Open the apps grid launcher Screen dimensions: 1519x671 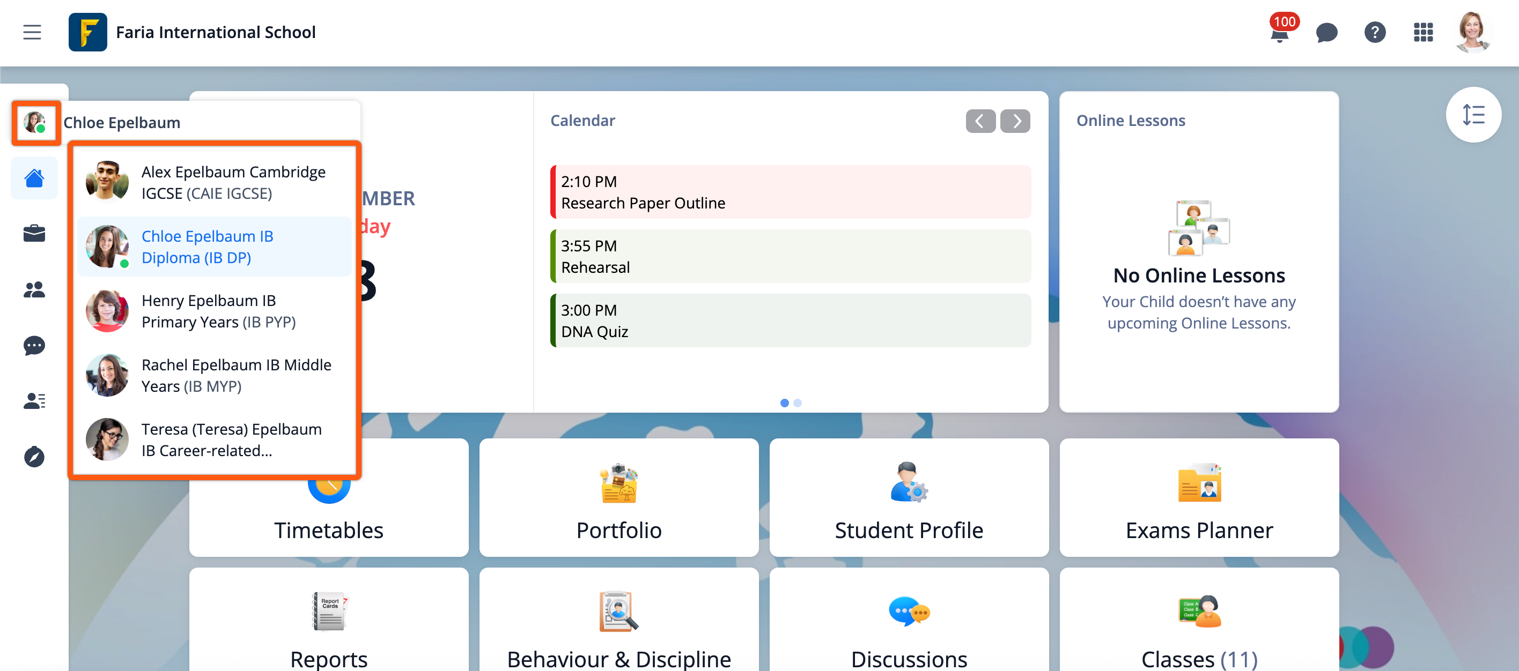click(x=1422, y=32)
